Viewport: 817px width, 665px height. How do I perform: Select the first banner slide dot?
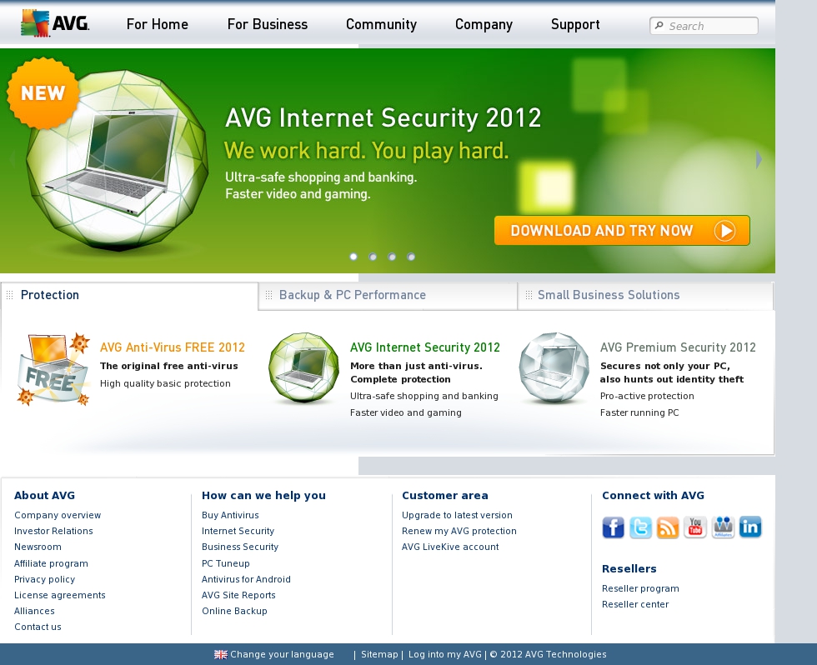tap(353, 257)
